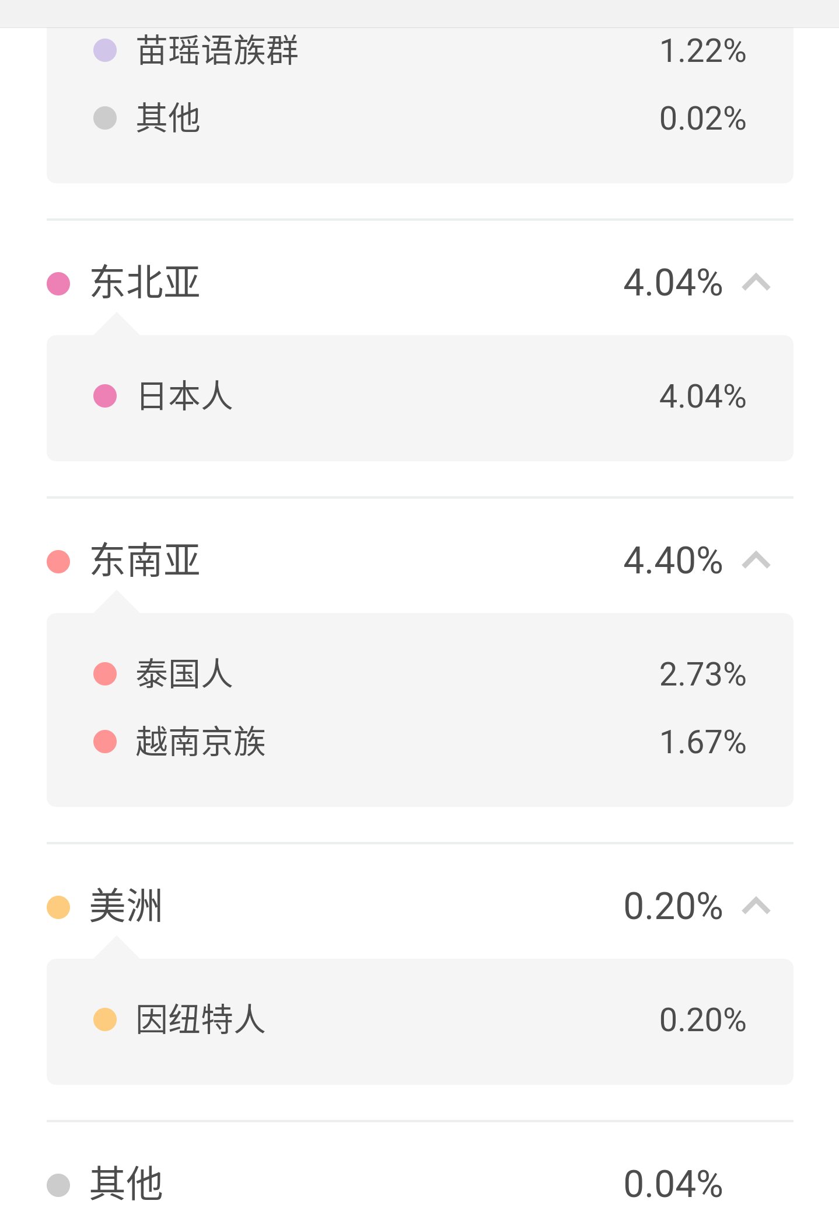
Task: Click the gray dot beside bottom 其他
Action: pyautogui.click(x=58, y=1185)
